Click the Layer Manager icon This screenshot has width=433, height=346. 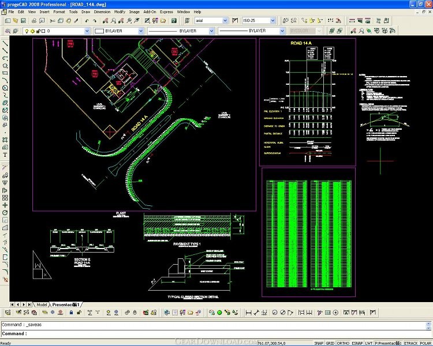(8, 31)
